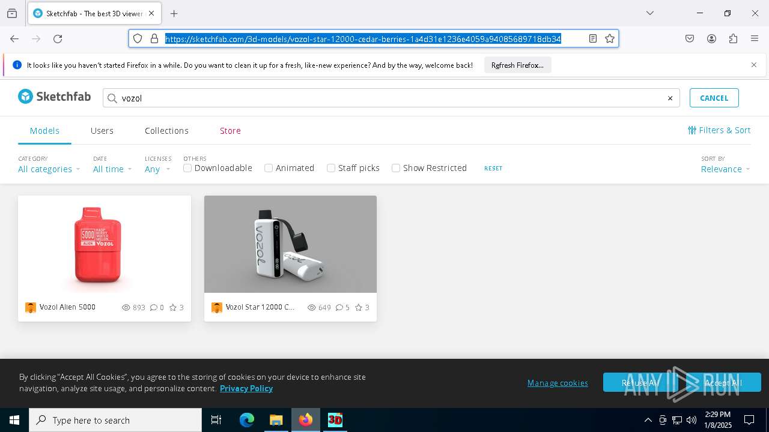This screenshot has height=432, width=769.
Task: Click the views eye icon on Vozol Alien
Action: coord(126,307)
